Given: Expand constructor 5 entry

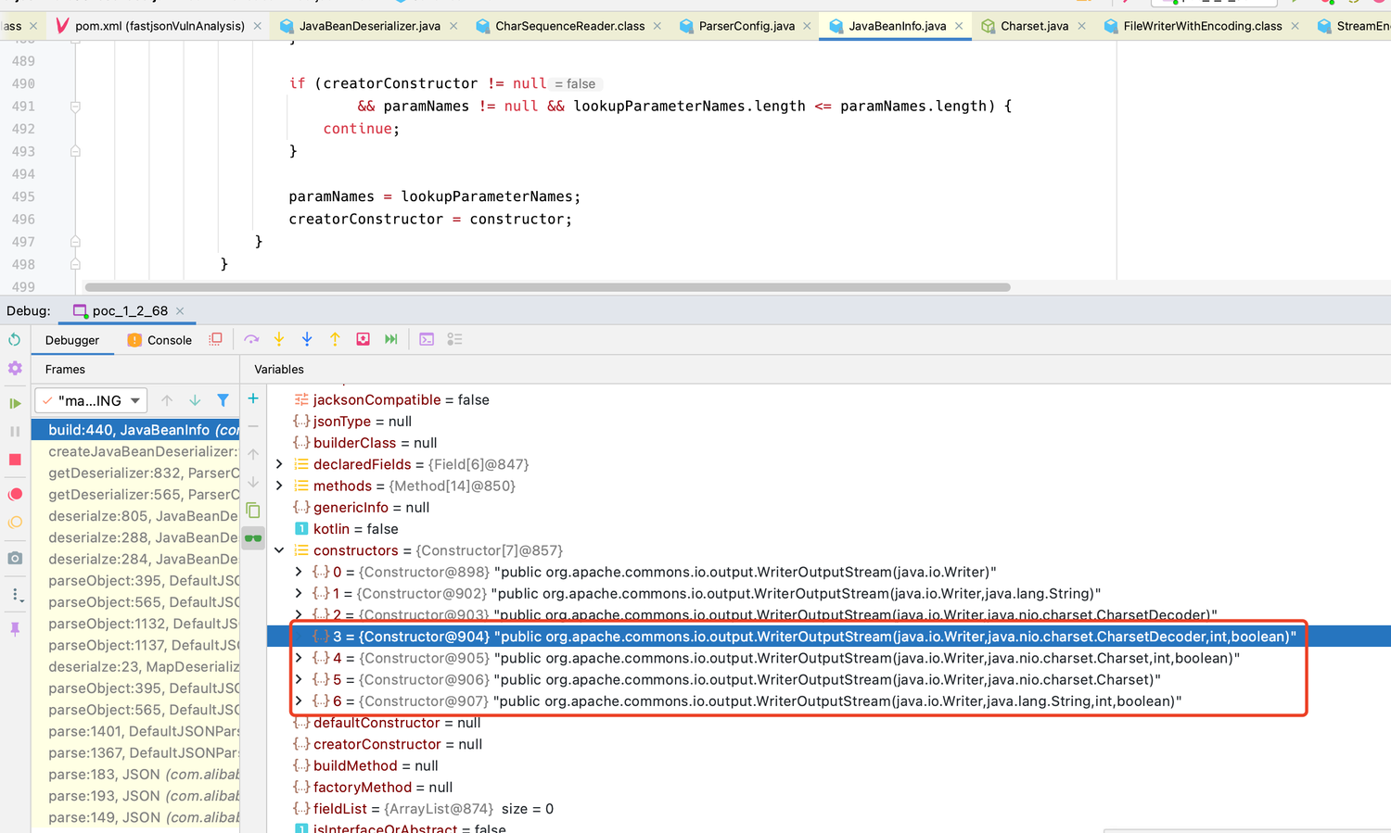Looking at the screenshot, I should (299, 679).
